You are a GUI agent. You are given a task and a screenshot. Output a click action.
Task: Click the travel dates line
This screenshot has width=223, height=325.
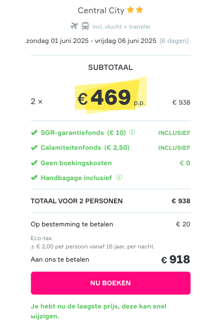[x=107, y=41]
